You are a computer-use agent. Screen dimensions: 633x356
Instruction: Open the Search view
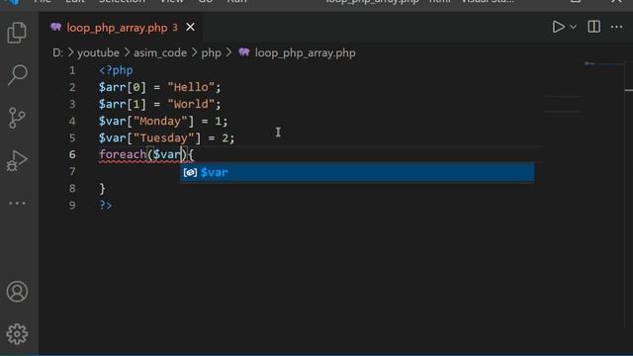click(x=18, y=75)
